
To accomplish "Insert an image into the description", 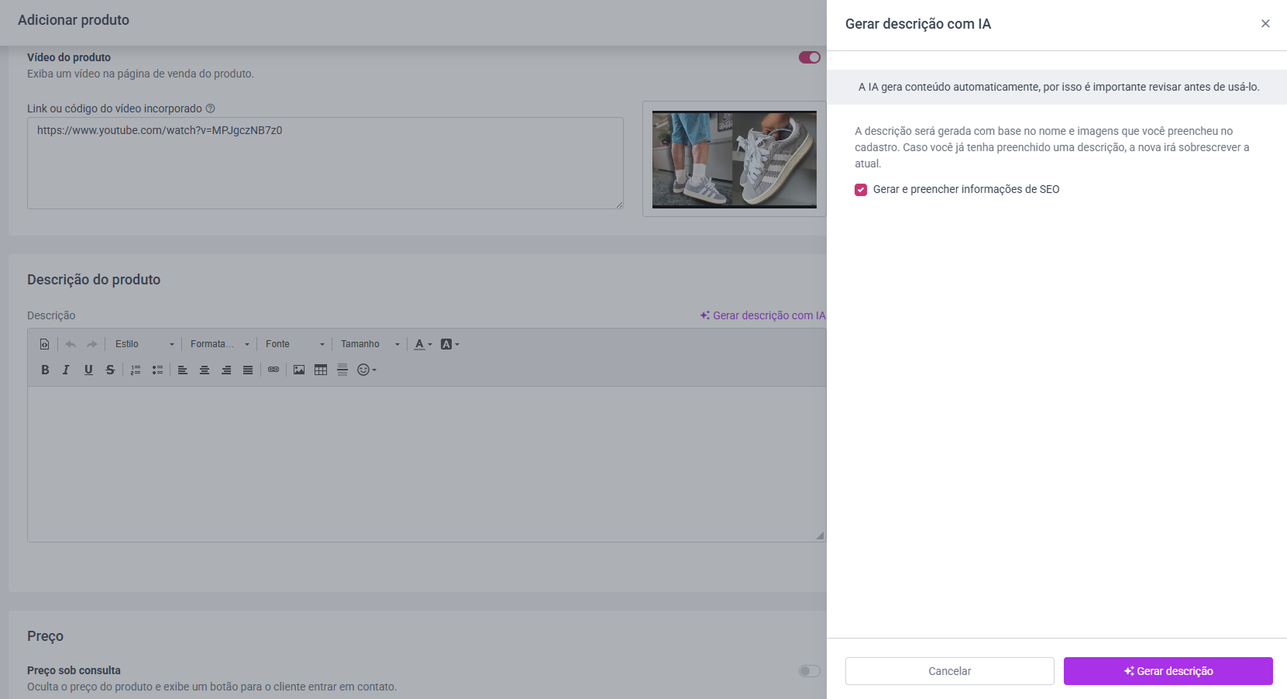I will point(299,370).
